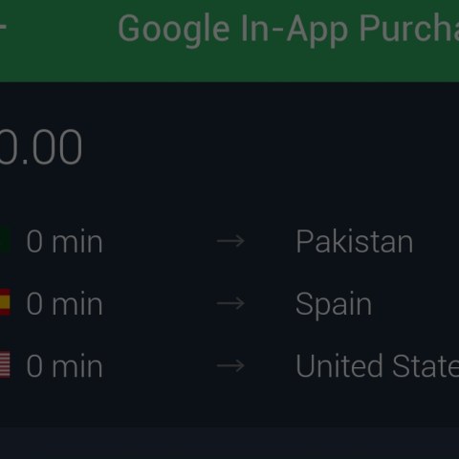Tap the empty space right of balance

click(x=271, y=147)
